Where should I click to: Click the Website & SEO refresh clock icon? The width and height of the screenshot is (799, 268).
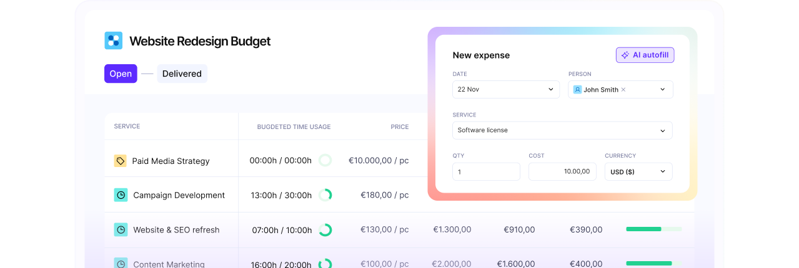tap(121, 229)
